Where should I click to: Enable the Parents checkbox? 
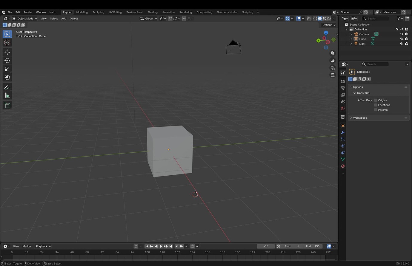click(x=376, y=110)
